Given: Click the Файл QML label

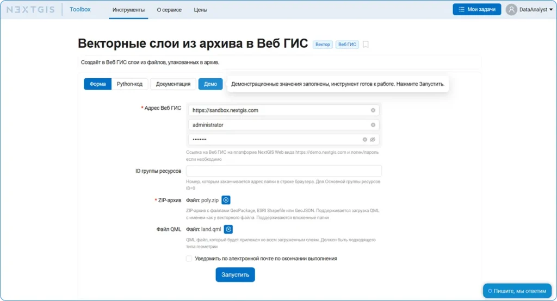Looking at the screenshot, I should [x=169, y=229].
